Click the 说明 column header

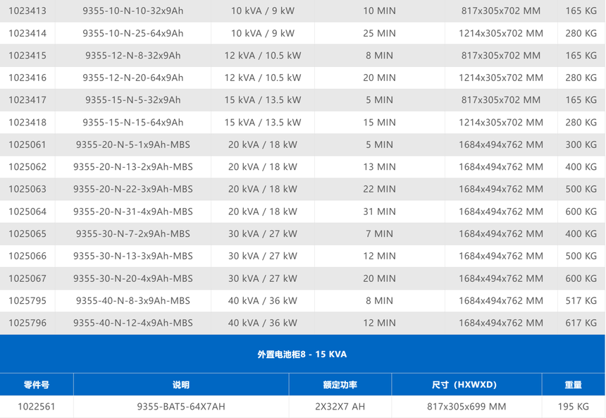pos(181,385)
